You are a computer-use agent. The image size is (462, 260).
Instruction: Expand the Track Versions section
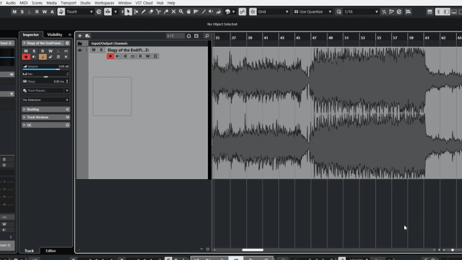[46, 117]
